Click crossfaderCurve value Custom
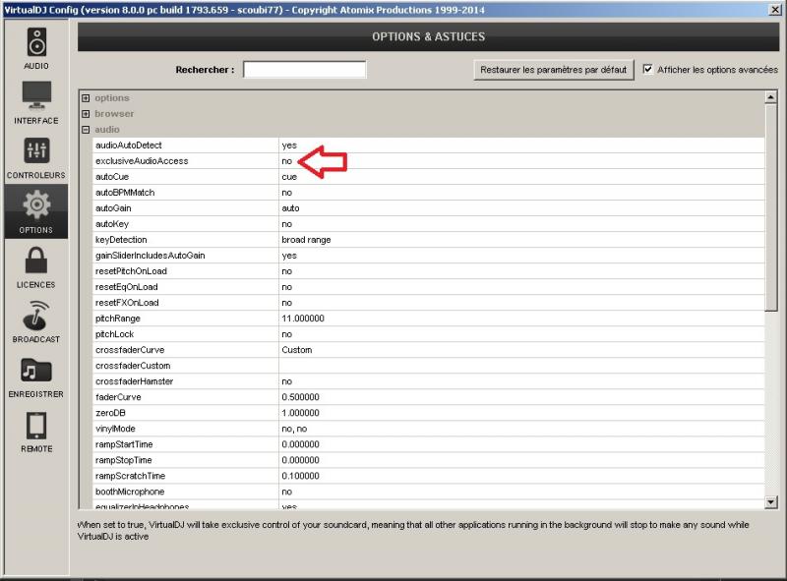The width and height of the screenshot is (787, 581). (x=297, y=350)
